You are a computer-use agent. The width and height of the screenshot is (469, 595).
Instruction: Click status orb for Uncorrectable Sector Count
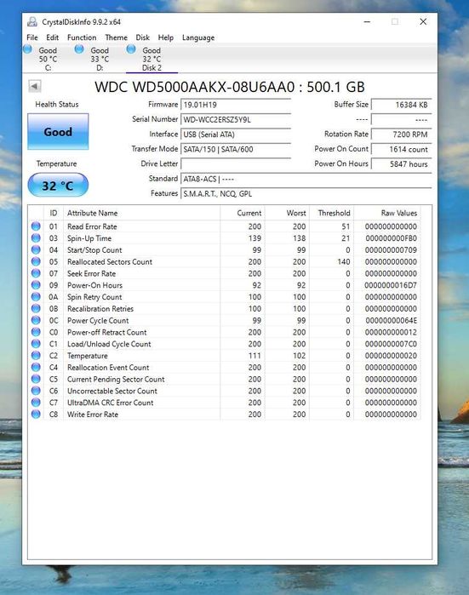click(x=36, y=391)
